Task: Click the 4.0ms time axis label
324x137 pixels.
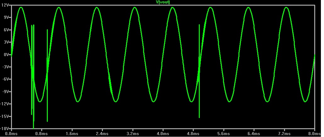Action: (163, 134)
